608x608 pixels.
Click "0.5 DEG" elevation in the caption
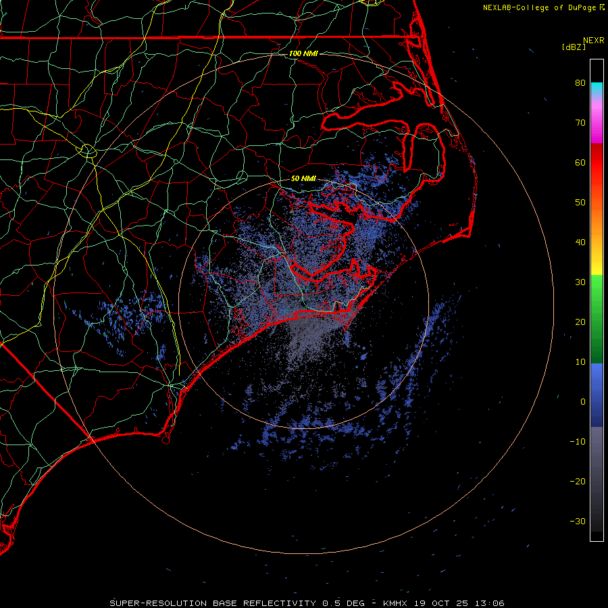(x=344, y=603)
